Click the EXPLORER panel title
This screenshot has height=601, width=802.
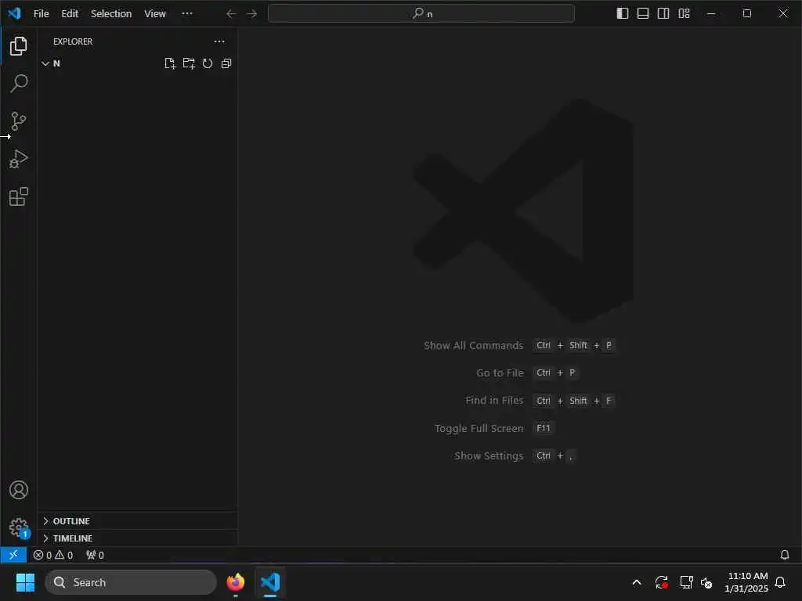click(x=73, y=41)
